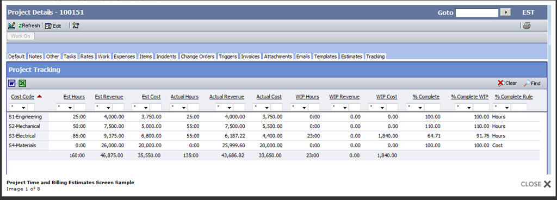Open Actual Hours filter operator dropdown

[178, 107]
